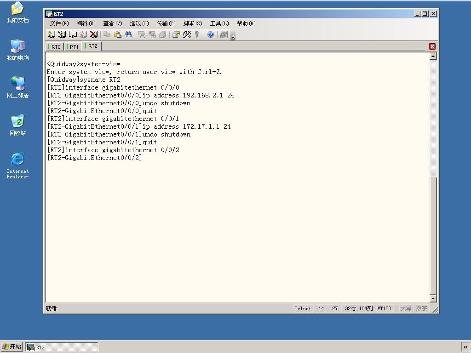Open Session Options toolbar icon

[x=176, y=34]
